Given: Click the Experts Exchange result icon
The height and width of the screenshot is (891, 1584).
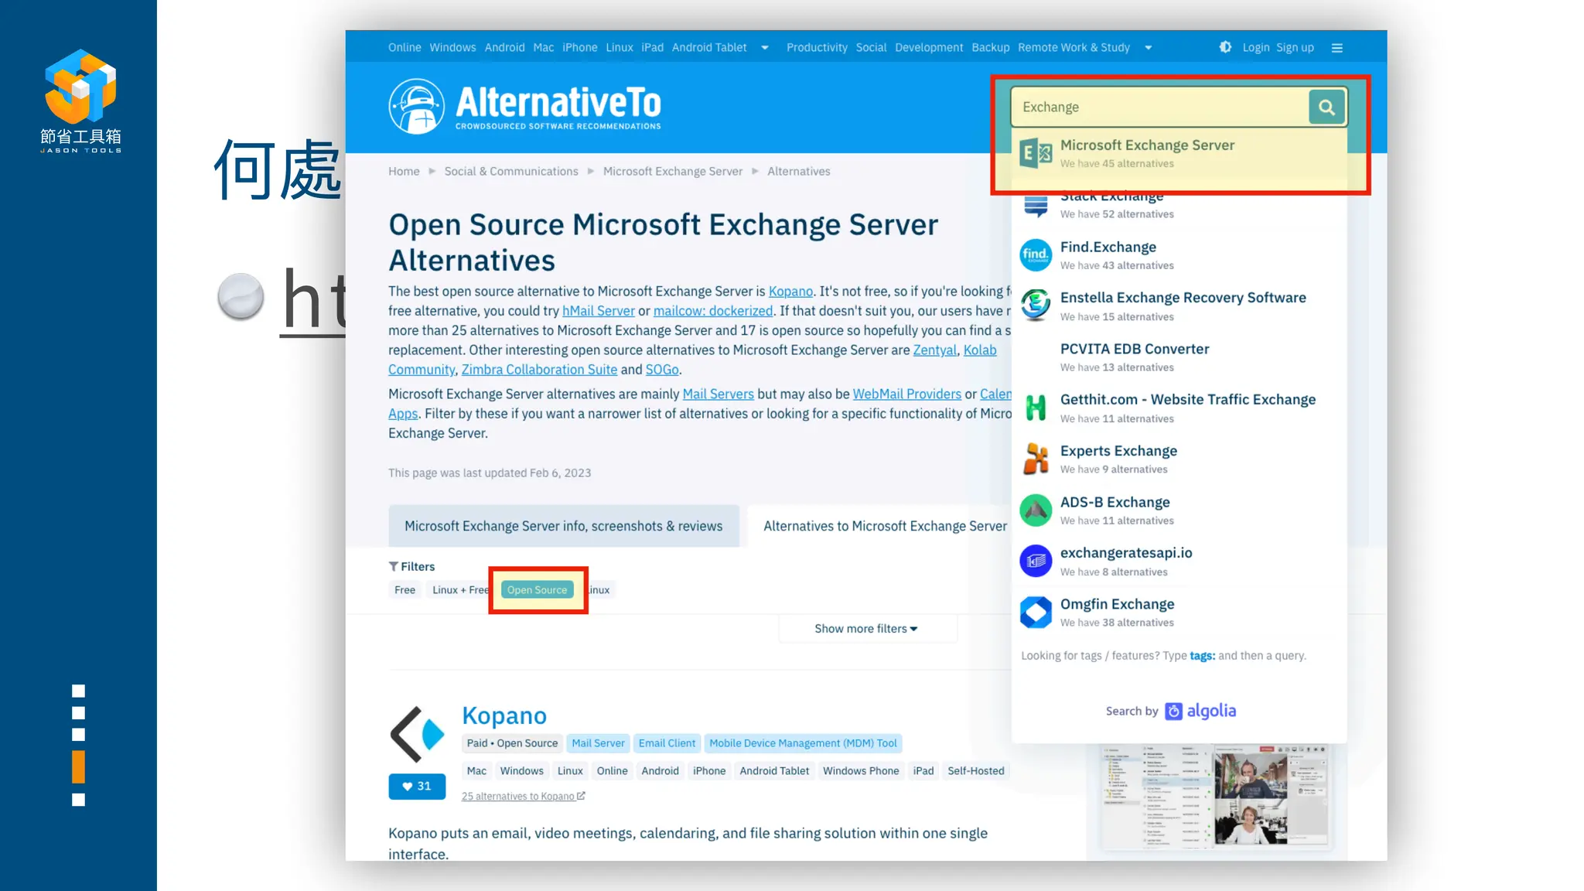Looking at the screenshot, I should (1036, 459).
